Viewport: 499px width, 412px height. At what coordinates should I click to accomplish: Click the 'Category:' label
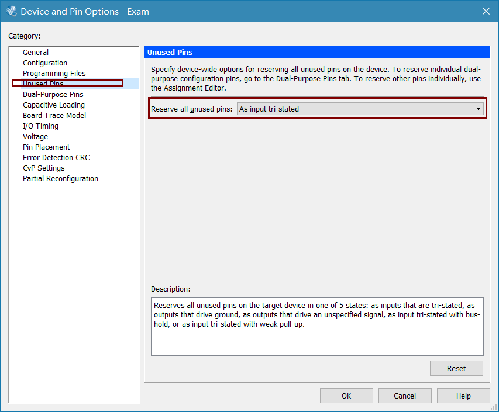[x=25, y=36]
